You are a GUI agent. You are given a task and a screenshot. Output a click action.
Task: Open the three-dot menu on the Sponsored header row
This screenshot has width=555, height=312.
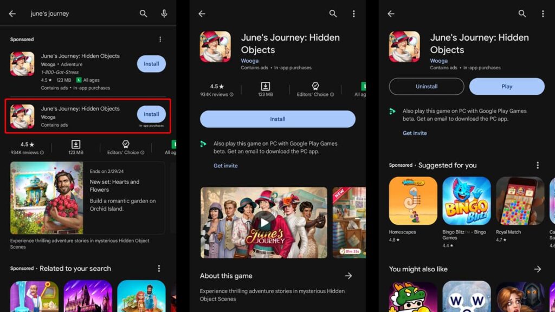point(160,39)
